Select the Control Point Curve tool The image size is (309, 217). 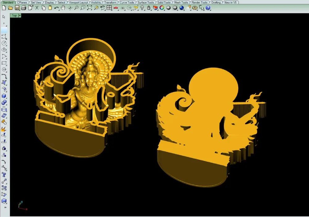(4, 37)
